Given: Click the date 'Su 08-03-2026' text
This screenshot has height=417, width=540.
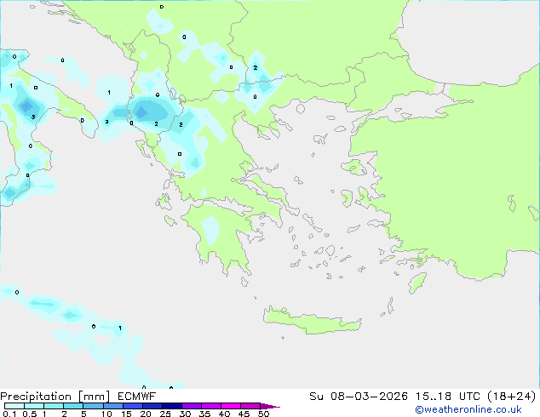Looking at the screenshot, I should click(x=359, y=397).
